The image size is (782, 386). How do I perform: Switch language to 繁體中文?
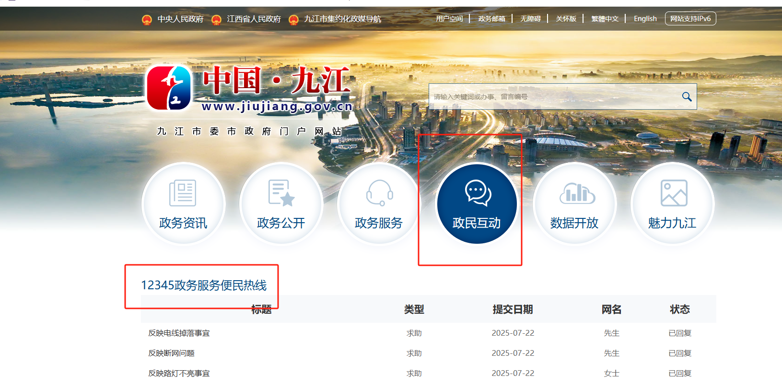(605, 19)
